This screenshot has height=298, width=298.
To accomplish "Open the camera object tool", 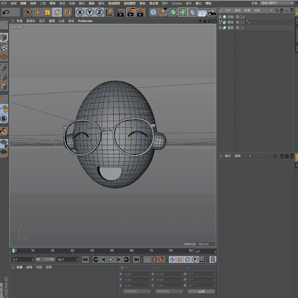I will 212,13.
